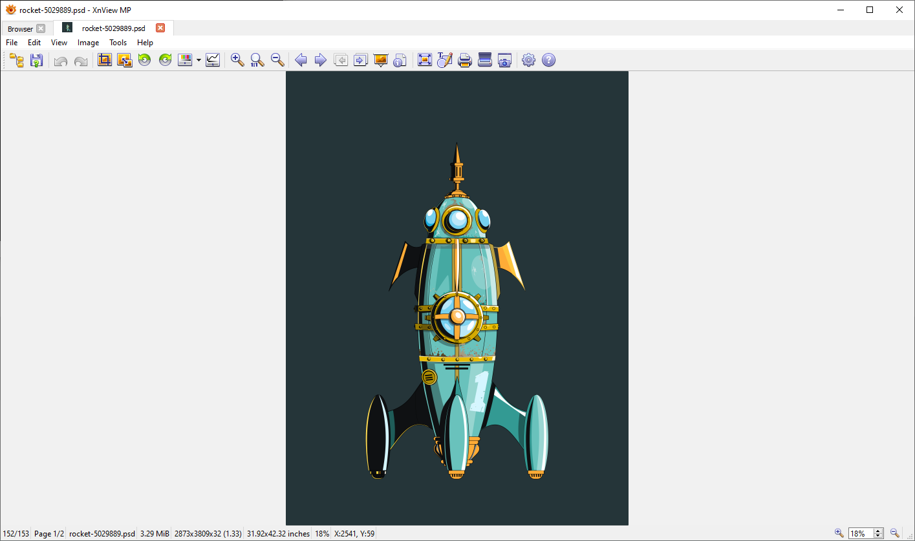The height and width of the screenshot is (541, 915).
Task: Rotate image clockwise using green arrow
Action: tap(165, 60)
